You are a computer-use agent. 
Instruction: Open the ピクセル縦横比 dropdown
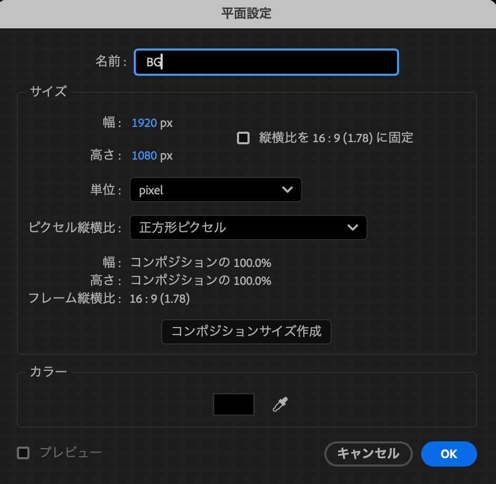point(248,228)
